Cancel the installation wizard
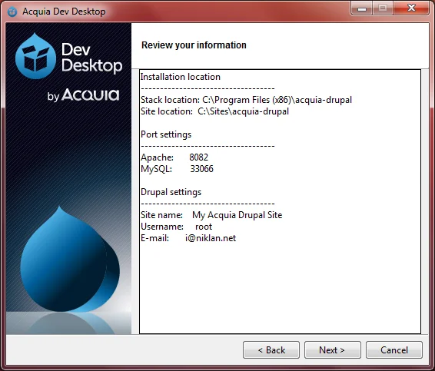This screenshot has height=371, width=435. click(x=394, y=350)
